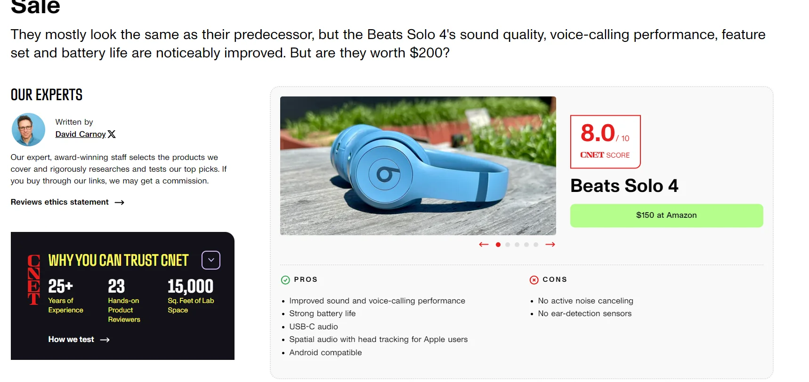Screen dimensions: 809x382
Task: Click the arrow beside Reviews ethics statement
Action: tap(120, 202)
